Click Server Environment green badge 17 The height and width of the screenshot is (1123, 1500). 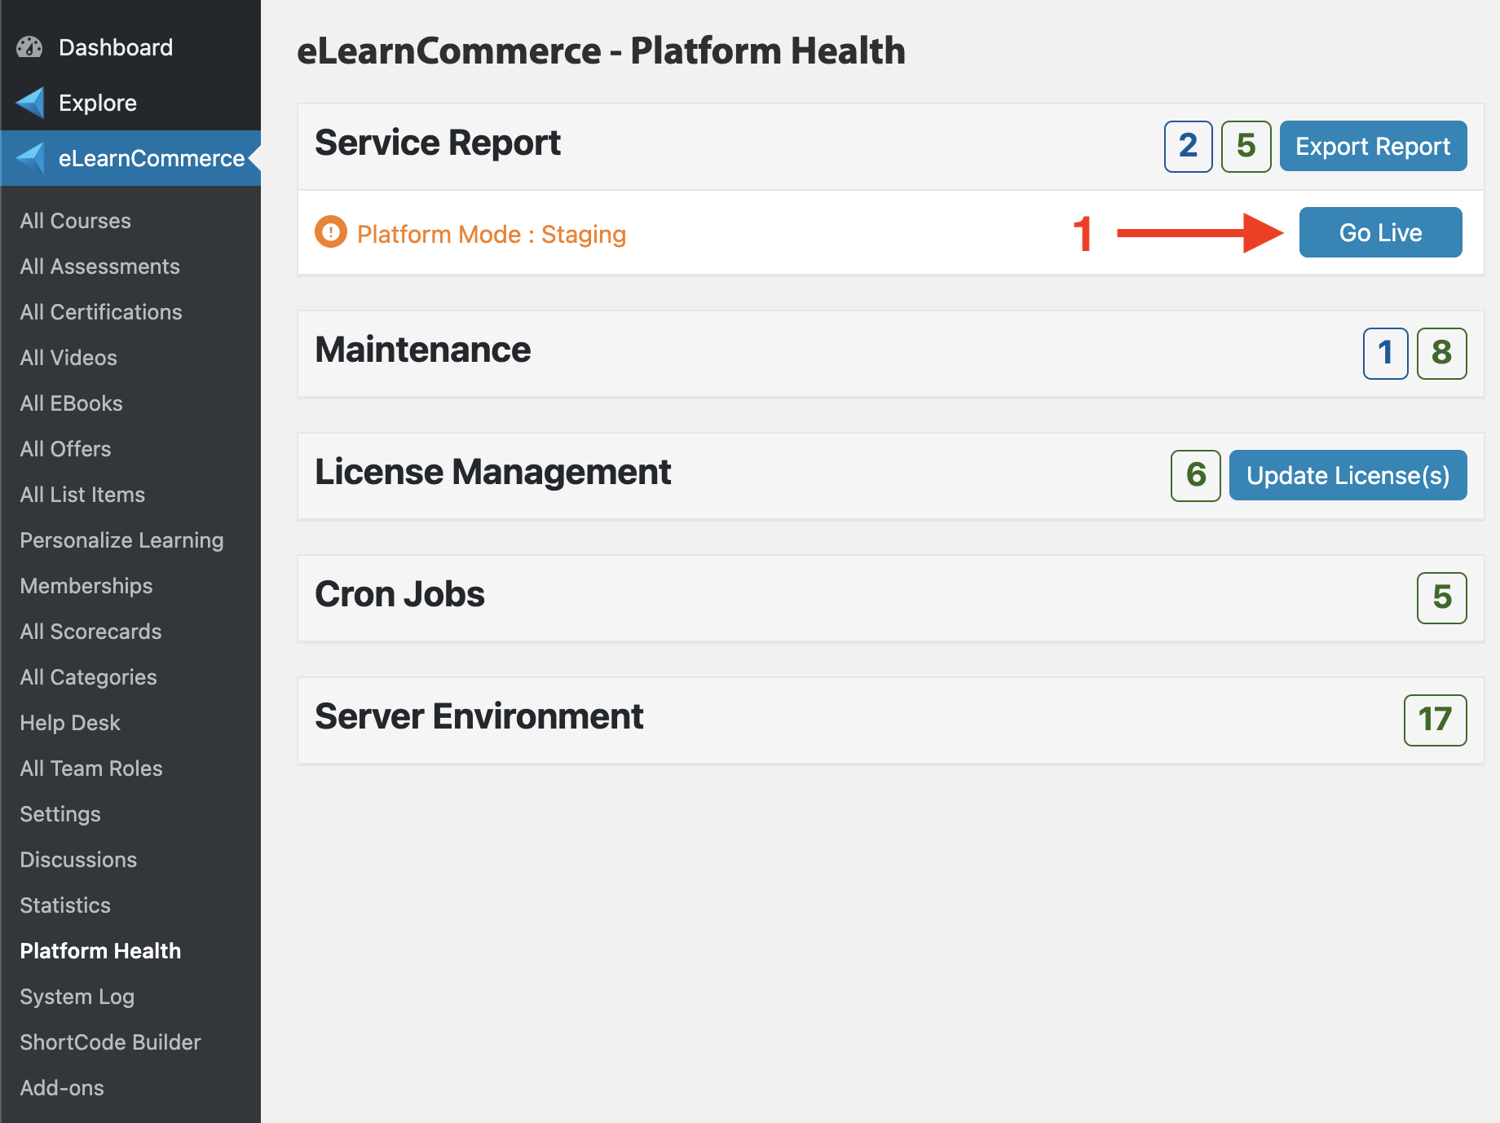tap(1436, 720)
